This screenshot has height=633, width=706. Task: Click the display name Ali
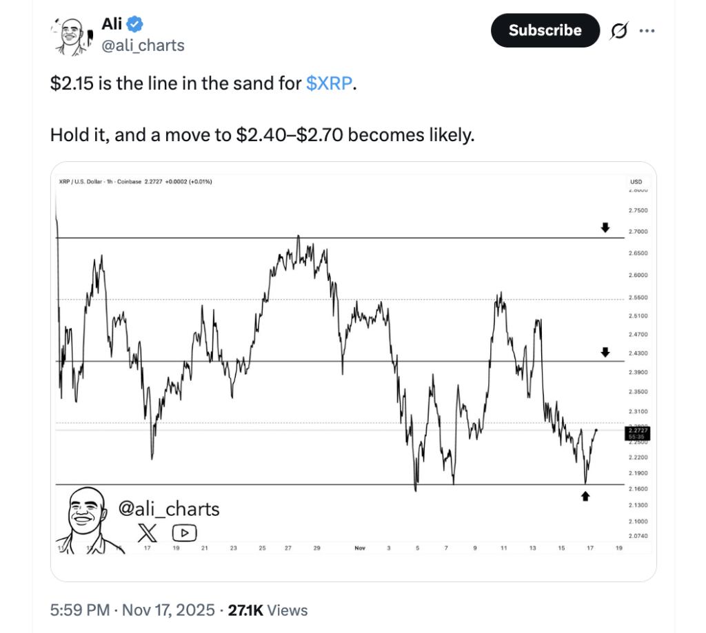(112, 25)
